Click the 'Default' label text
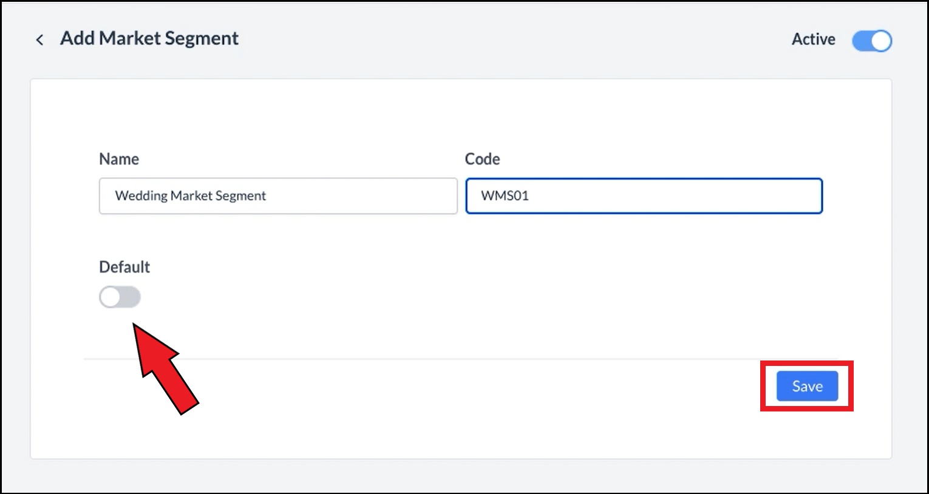 click(124, 267)
